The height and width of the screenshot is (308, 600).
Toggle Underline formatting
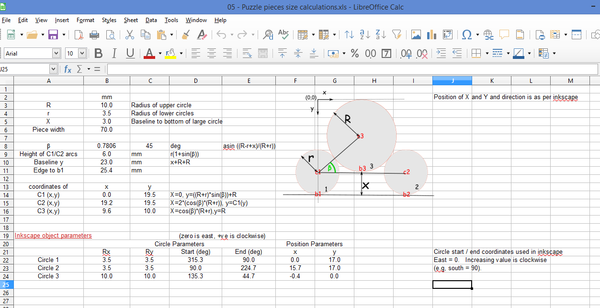tap(130, 53)
